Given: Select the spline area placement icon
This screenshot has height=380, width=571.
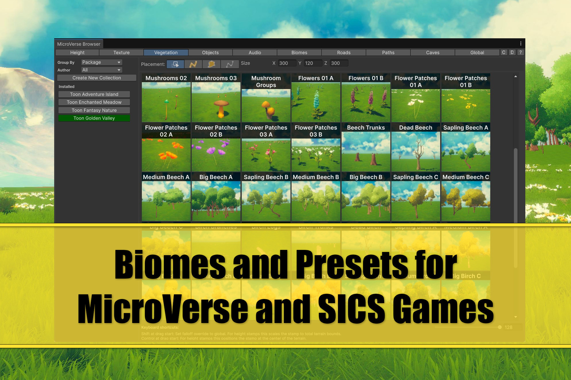Looking at the screenshot, I should coord(211,64).
